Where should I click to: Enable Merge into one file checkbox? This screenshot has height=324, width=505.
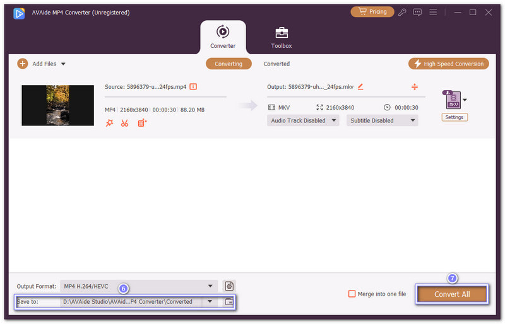[x=352, y=294]
